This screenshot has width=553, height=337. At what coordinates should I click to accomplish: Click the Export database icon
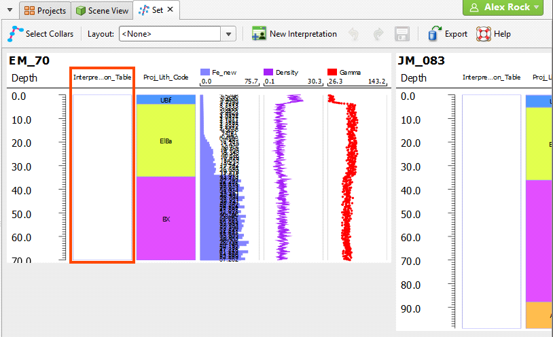click(x=435, y=33)
